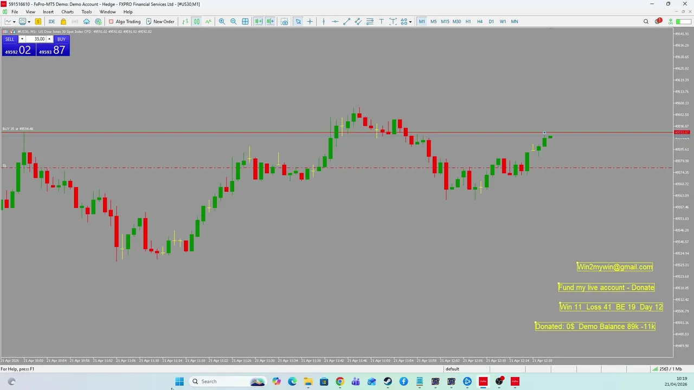Click the lot volume input field
This screenshot has height=390, width=694.
point(35,40)
